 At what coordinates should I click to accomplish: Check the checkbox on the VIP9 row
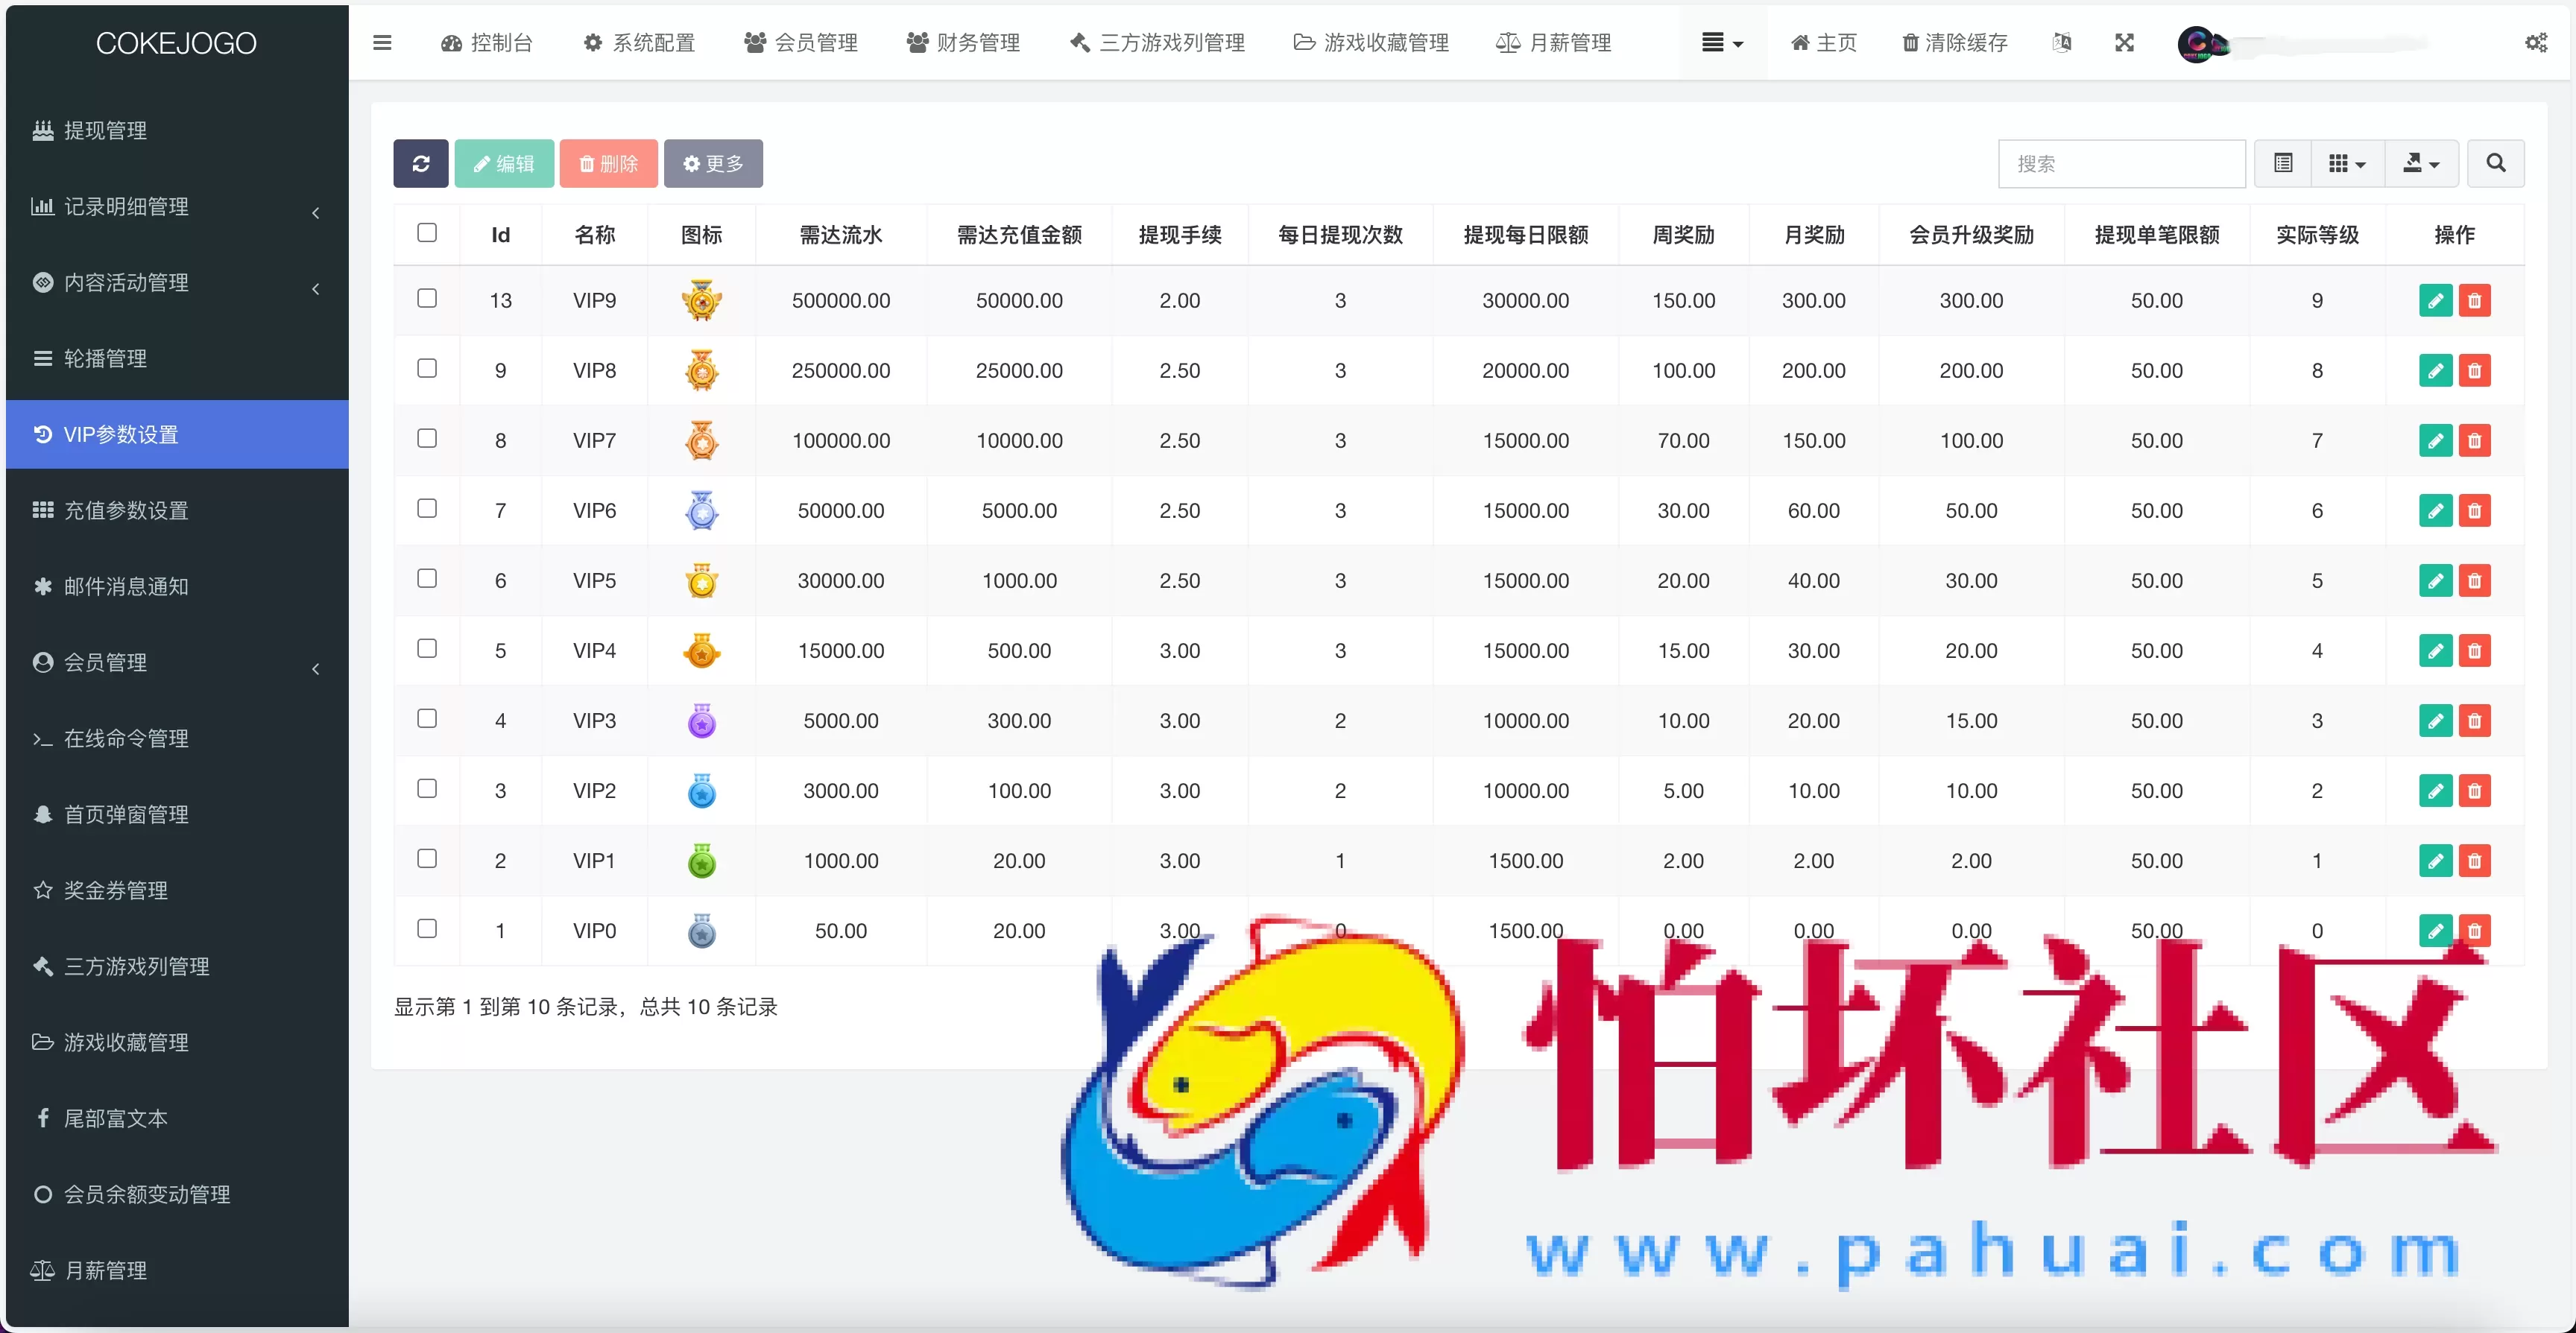[x=427, y=298]
